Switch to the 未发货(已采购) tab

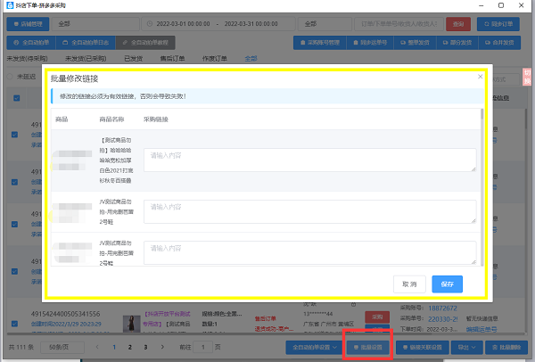tap(86, 59)
